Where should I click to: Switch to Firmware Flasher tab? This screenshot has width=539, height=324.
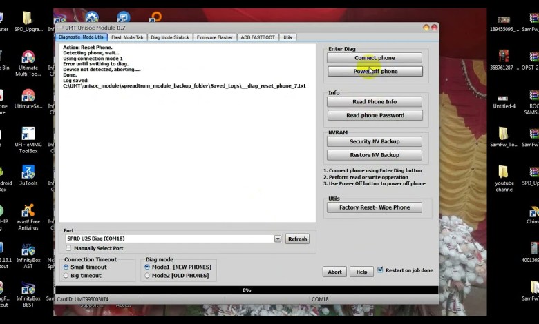215,37
